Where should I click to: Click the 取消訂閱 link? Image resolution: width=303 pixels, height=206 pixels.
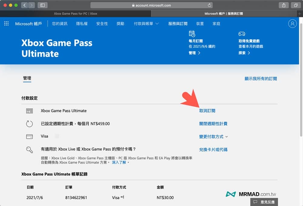[x=207, y=111]
